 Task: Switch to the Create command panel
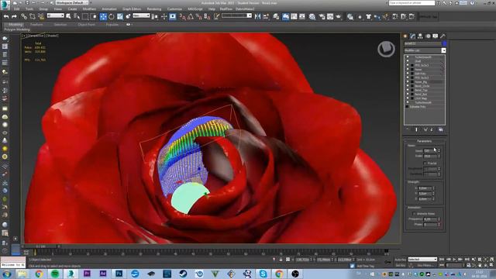pyautogui.click(x=405, y=36)
